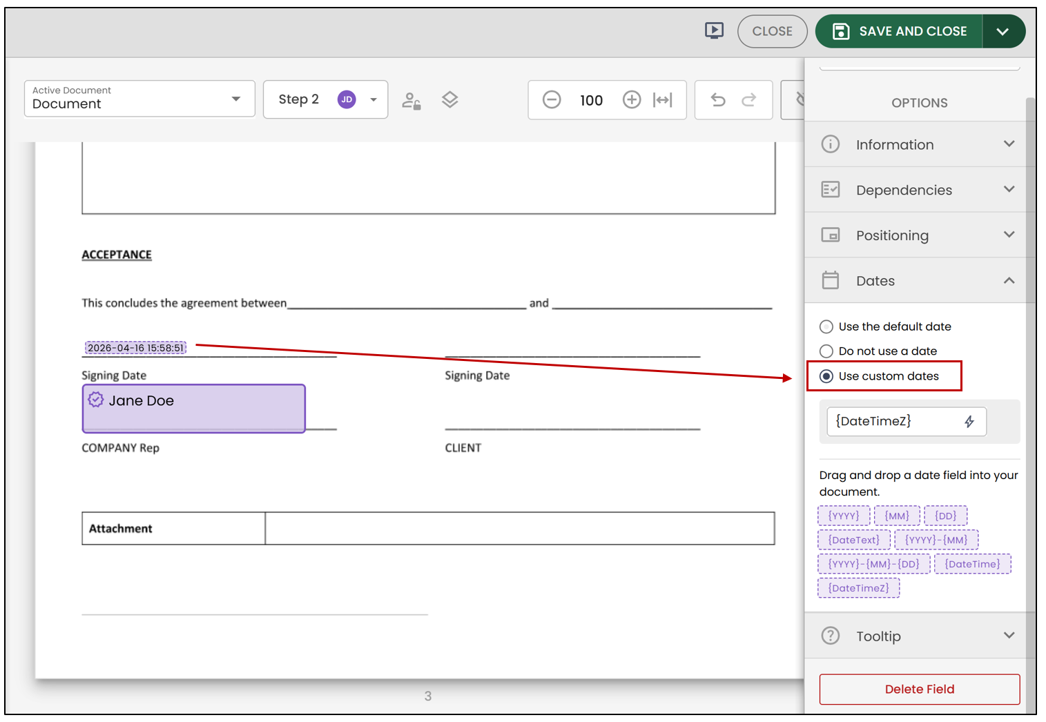This screenshot has width=1046, height=722.
Task: Open the Step 2 dropdown
Action: pyautogui.click(x=325, y=99)
